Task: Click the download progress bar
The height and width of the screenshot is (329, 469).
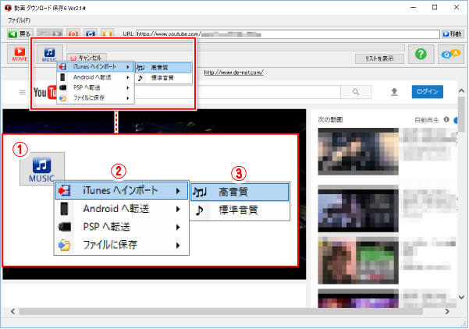Action: [x=236, y=48]
